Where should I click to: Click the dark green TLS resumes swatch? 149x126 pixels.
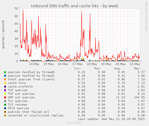coord(5,105)
